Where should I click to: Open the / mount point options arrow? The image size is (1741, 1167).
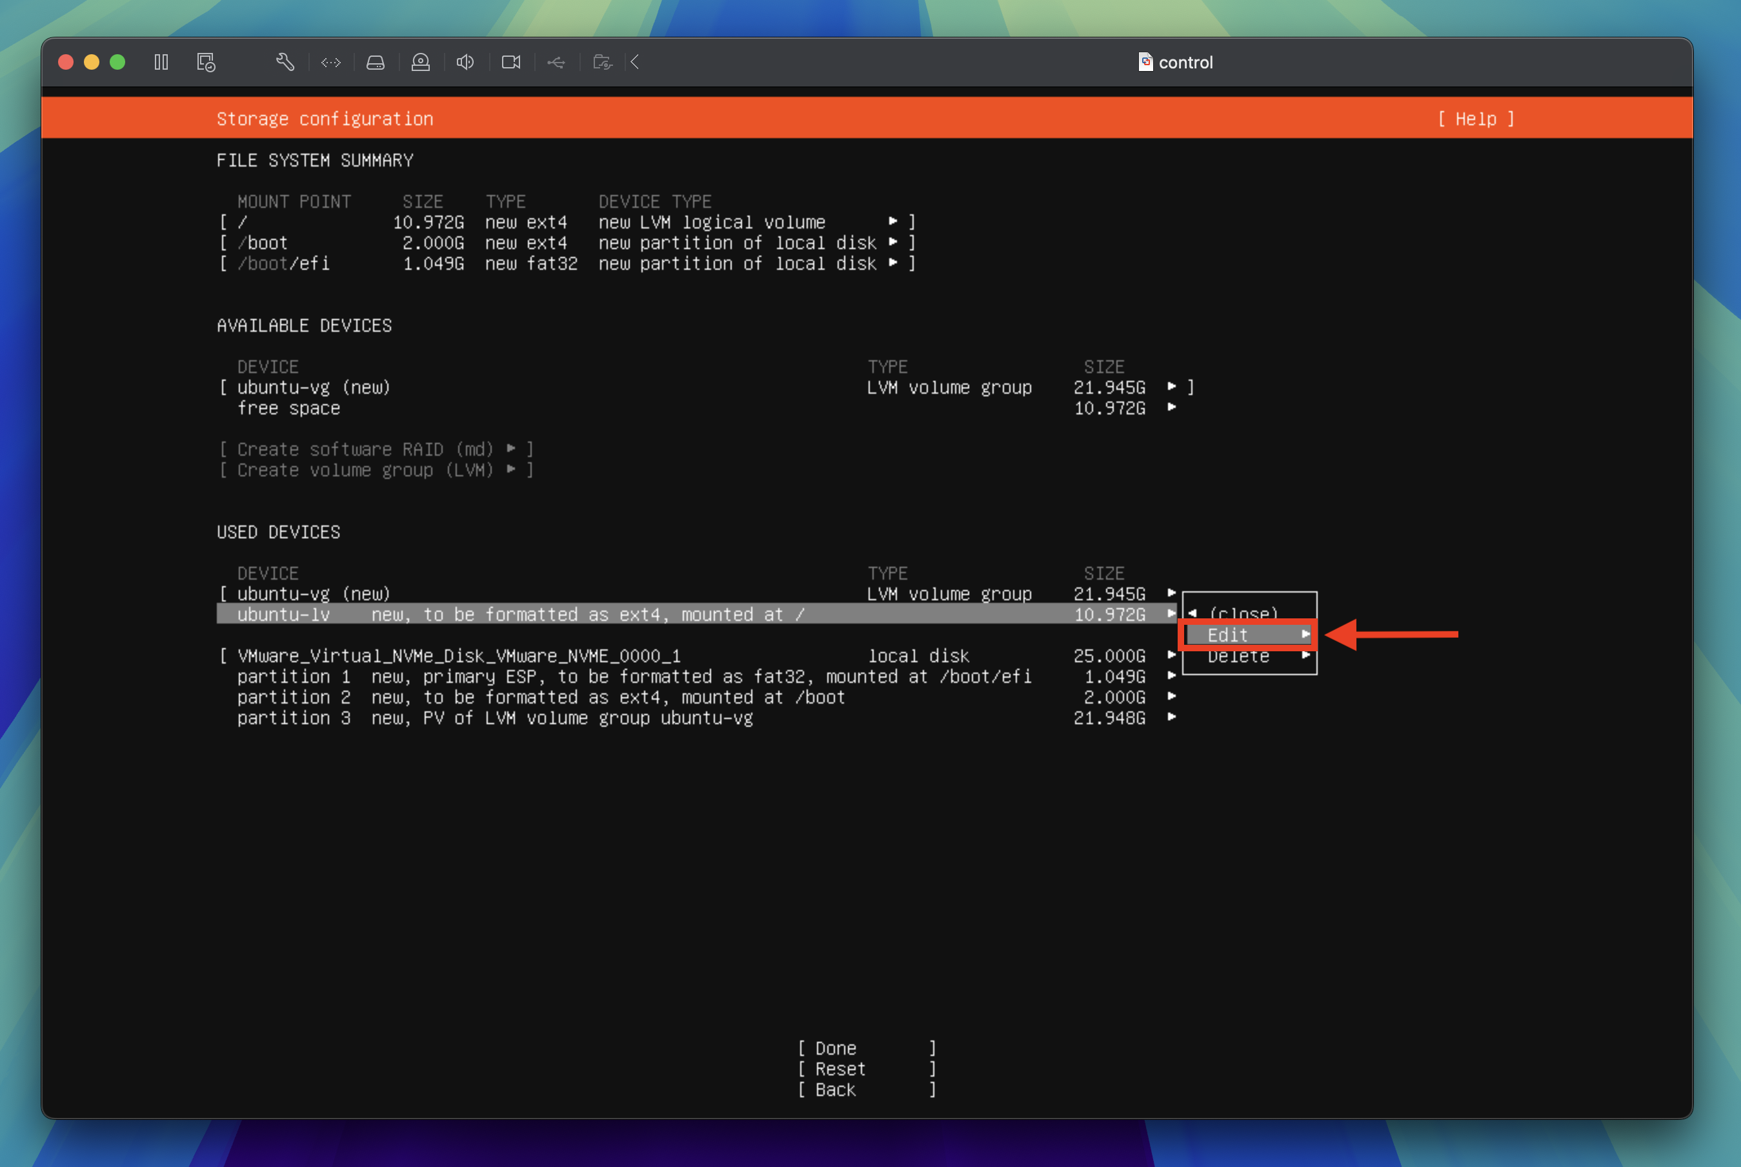894,222
